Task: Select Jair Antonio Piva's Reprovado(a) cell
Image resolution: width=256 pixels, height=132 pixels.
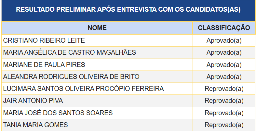Action: click(224, 101)
